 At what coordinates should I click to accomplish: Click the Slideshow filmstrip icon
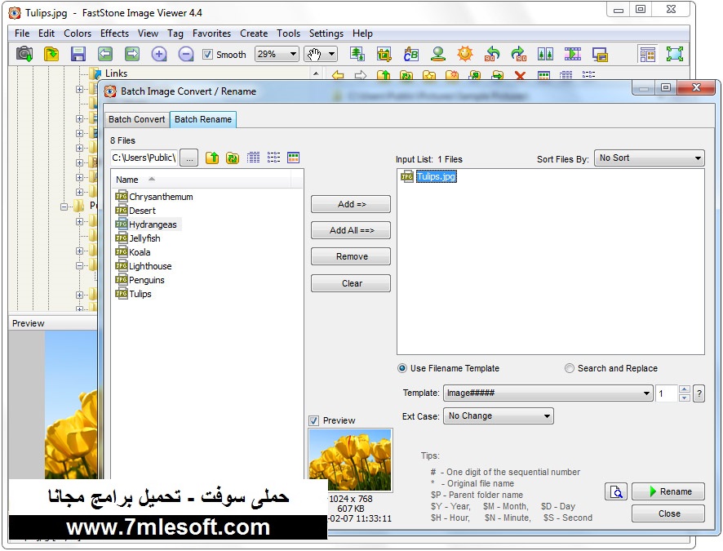click(573, 54)
